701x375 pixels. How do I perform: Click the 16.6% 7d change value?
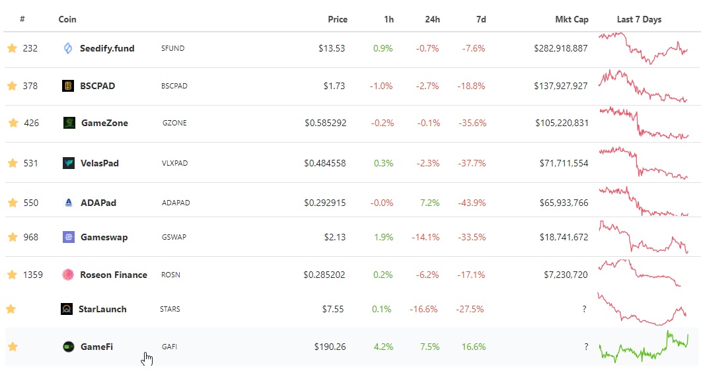474,347
